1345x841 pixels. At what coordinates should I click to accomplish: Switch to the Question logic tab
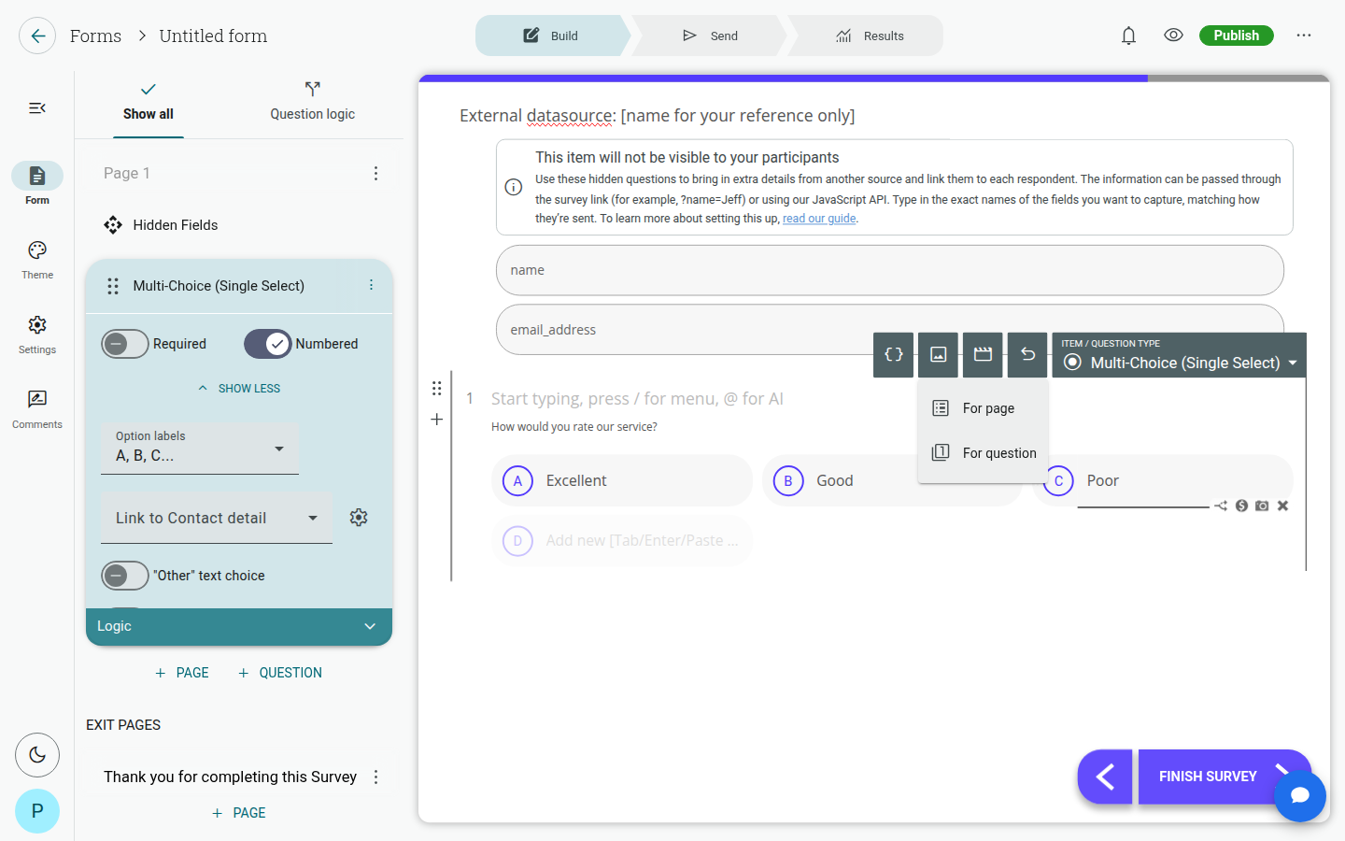coord(313,102)
